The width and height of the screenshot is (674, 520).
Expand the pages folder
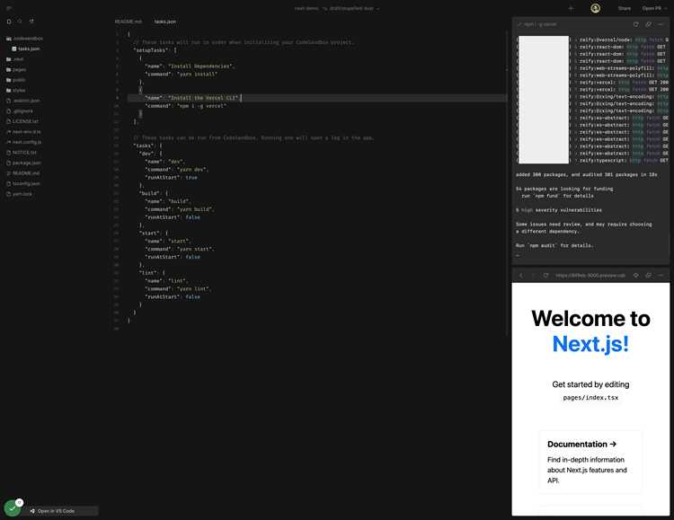point(16,70)
